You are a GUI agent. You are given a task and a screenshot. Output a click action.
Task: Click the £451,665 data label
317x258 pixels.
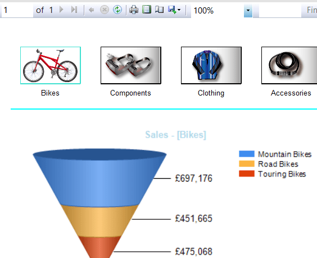tap(193, 219)
